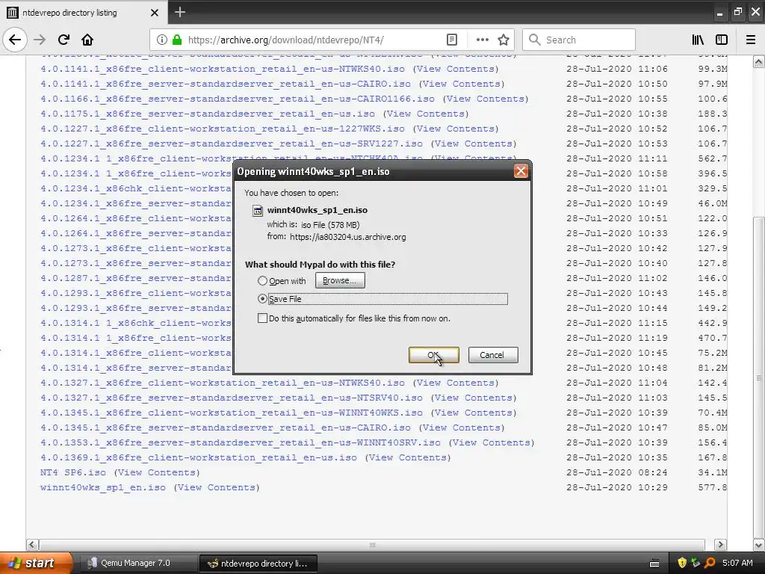Screen dimensions: 765x574
Task: Click the security shield tray icon
Action: (x=682, y=563)
